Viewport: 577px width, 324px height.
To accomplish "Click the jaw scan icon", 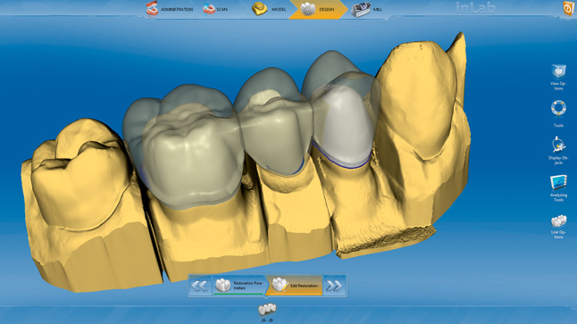I will pyautogui.click(x=209, y=9).
